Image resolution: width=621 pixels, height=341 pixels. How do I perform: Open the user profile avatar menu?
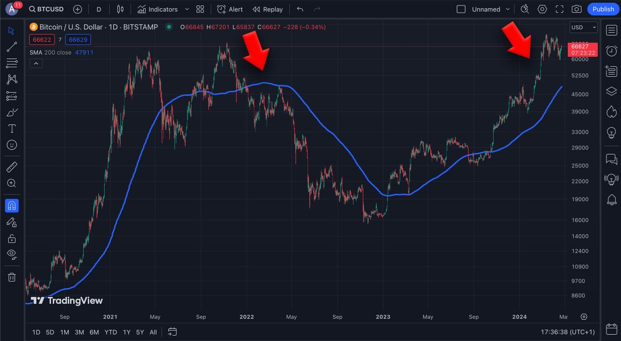[x=11, y=9]
